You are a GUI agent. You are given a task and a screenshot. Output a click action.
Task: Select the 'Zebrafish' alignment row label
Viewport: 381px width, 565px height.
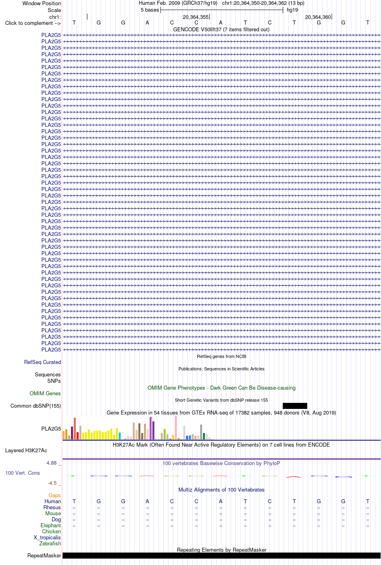tap(50, 543)
